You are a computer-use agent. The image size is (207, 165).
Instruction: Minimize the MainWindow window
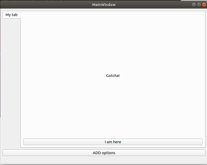[x=194, y=5]
